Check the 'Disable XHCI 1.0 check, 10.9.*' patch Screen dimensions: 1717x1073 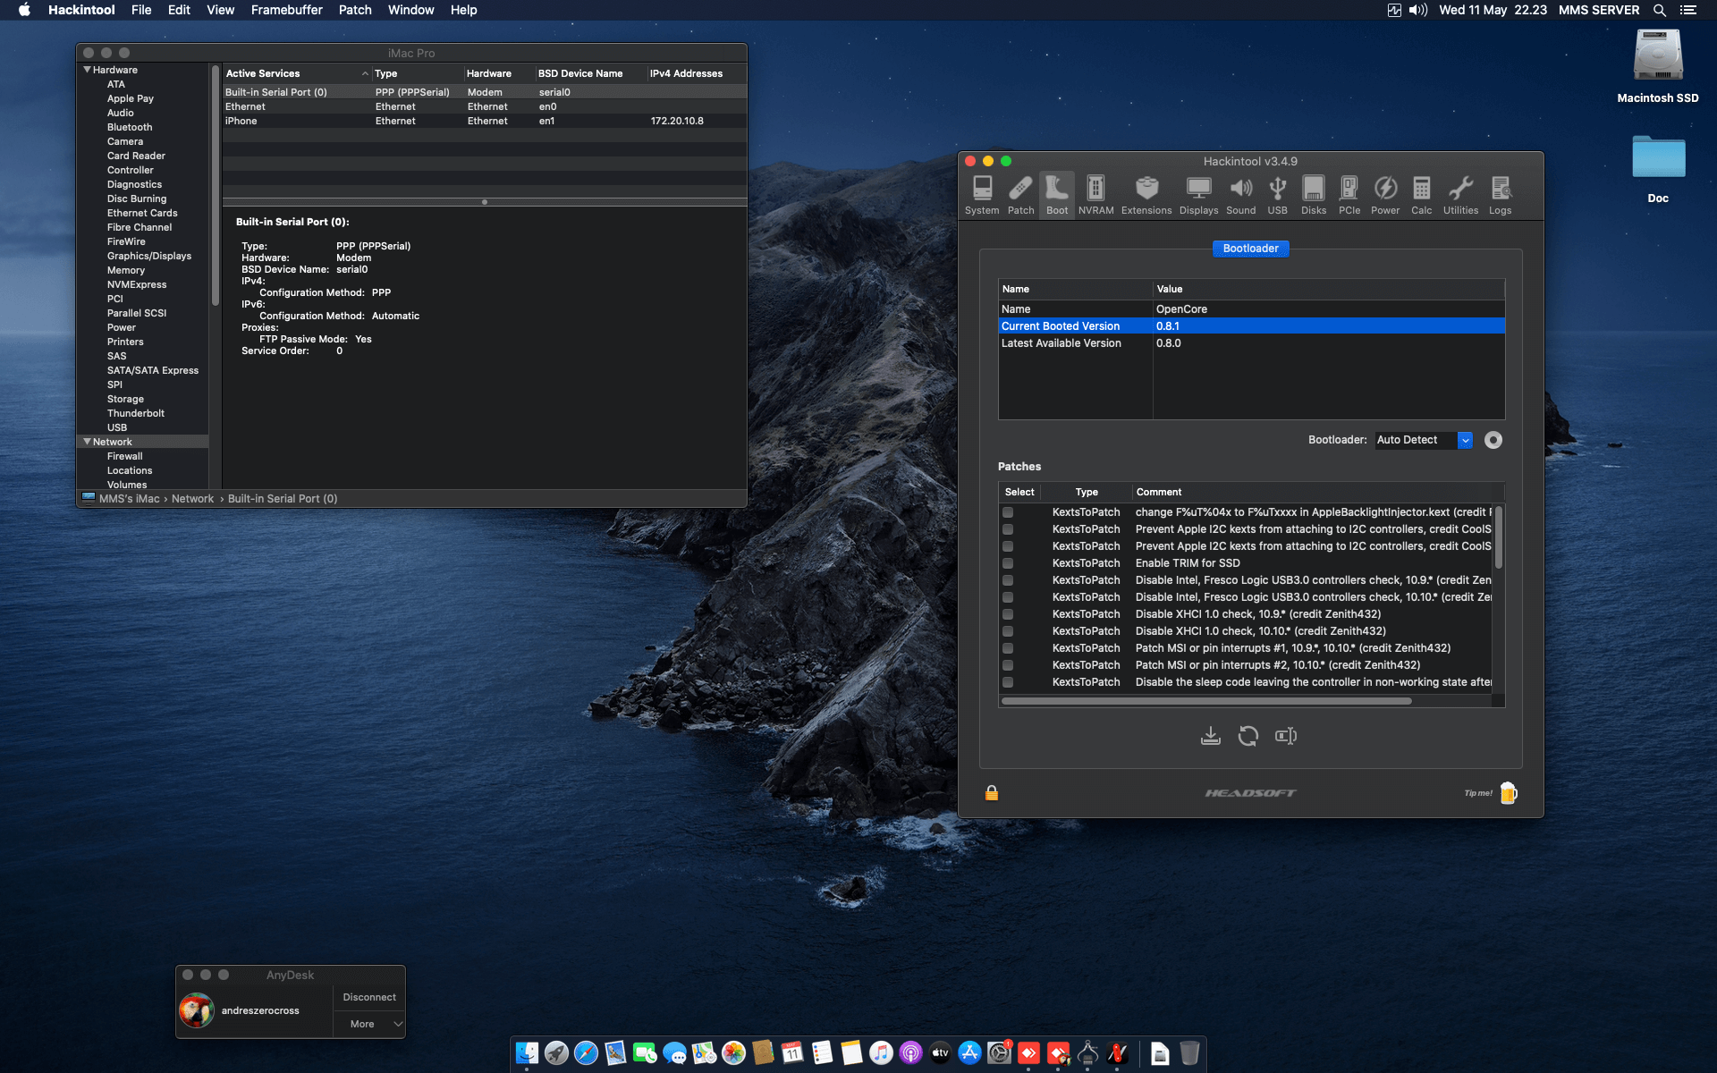1008,613
